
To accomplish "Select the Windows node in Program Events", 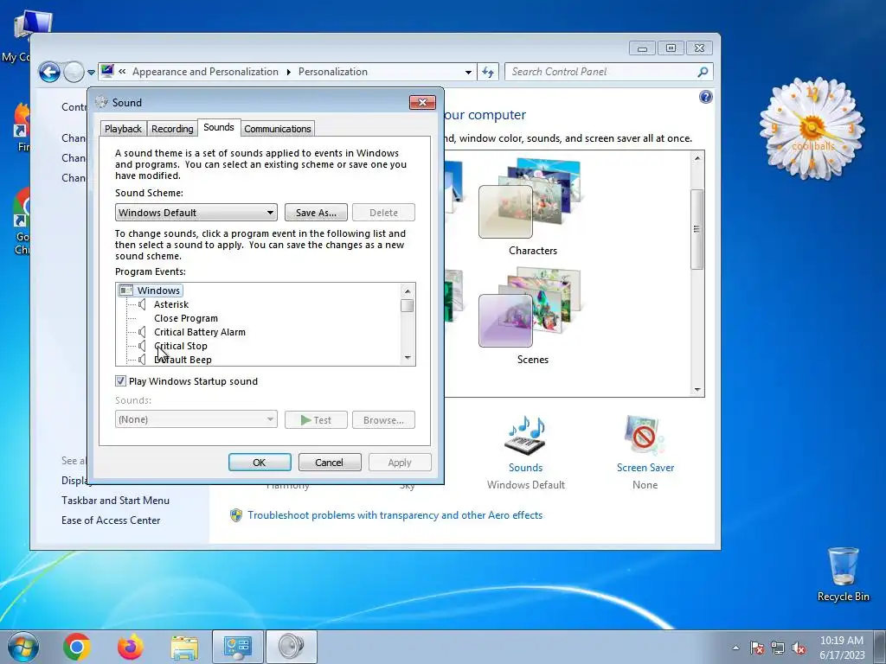I will coord(158,290).
